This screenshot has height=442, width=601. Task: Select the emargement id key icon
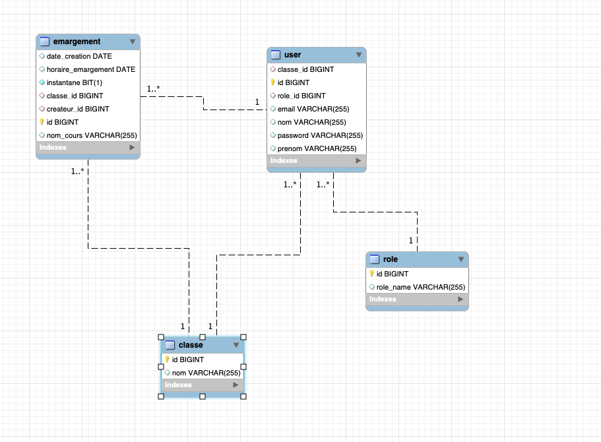coord(42,122)
